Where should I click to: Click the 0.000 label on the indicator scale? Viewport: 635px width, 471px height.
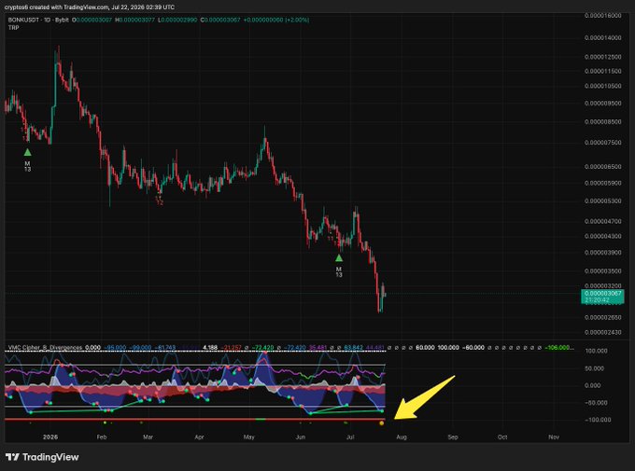coord(592,385)
